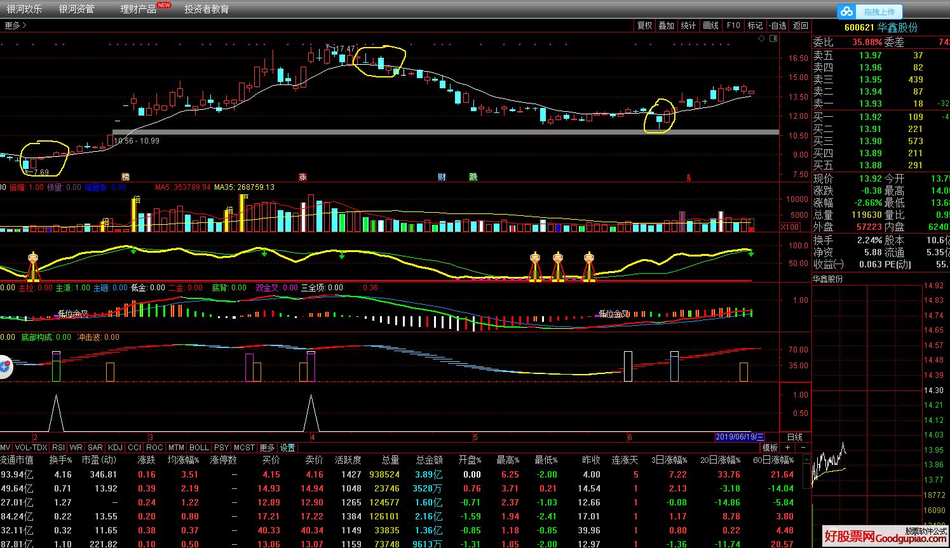Sort by 连涨天 column header
This screenshot has height=548, width=950.
pos(625,460)
